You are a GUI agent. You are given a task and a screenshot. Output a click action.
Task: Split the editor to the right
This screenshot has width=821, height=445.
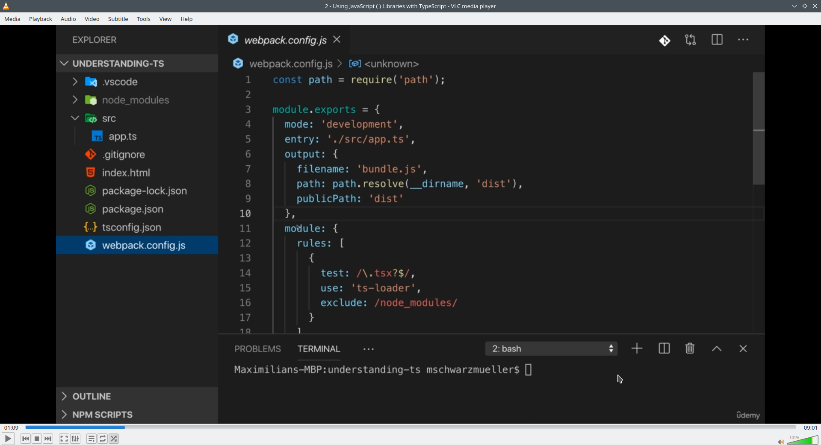[717, 40]
